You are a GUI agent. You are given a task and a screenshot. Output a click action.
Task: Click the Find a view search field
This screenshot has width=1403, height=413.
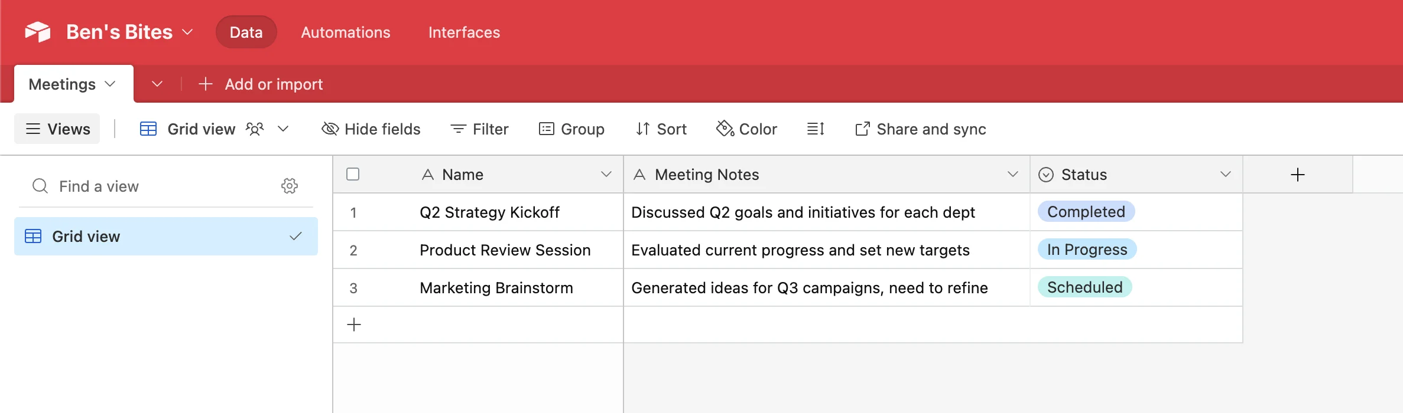[154, 186]
